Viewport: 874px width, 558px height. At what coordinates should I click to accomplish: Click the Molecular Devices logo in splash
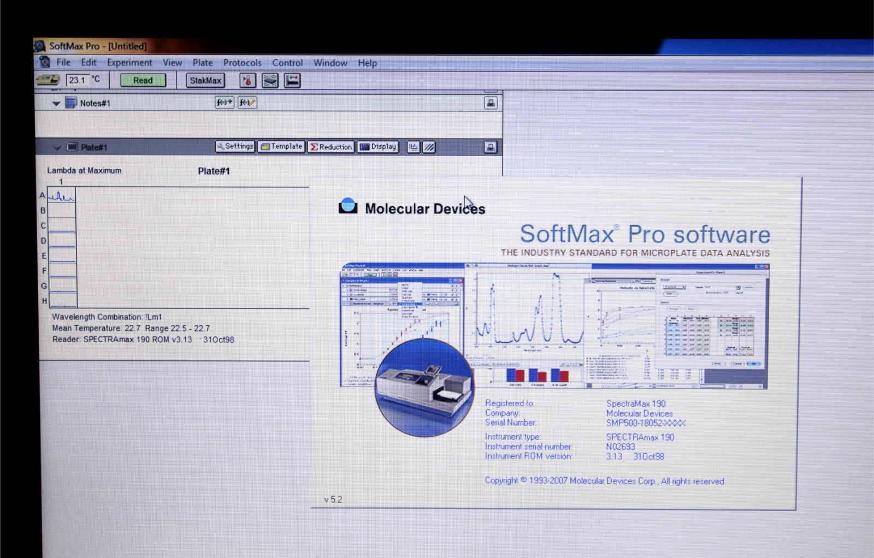coord(348,206)
